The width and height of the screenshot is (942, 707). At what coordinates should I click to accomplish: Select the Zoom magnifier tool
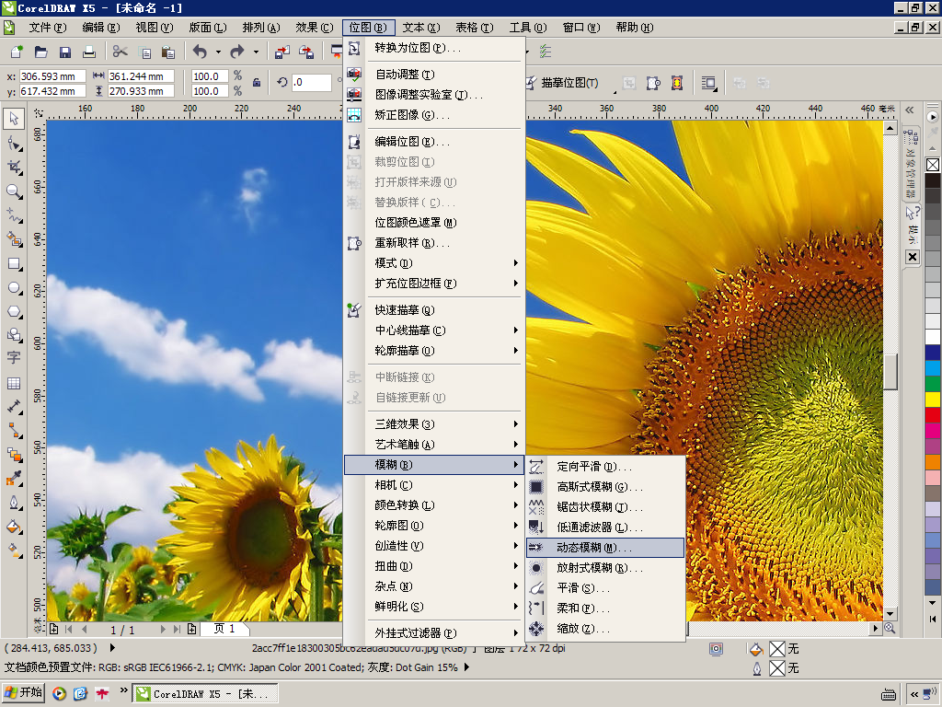pos(14,191)
